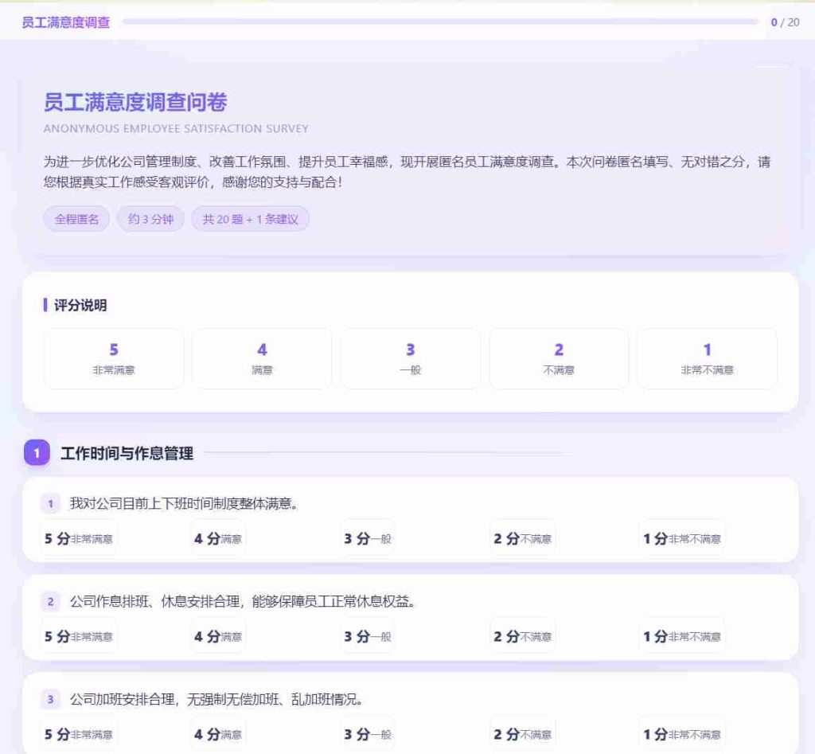The height and width of the screenshot is (754, 815).
Task: Click the score 1 非常不满意 legend card
Action: pos(707,358)
